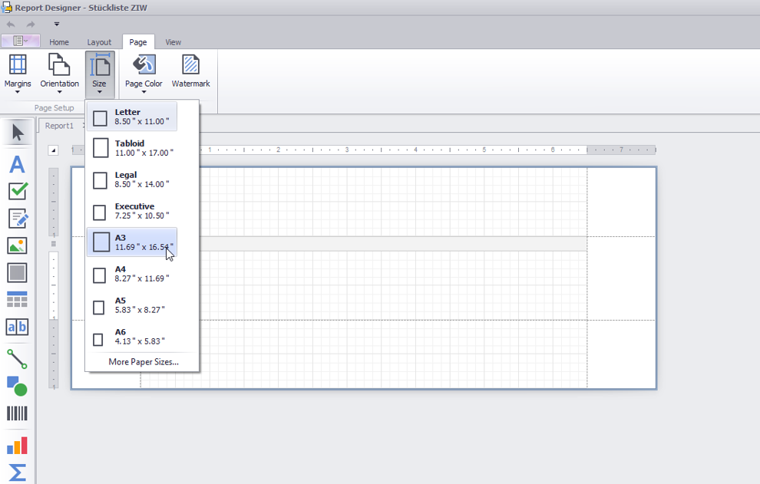Open the Page Color picker

tap(144, 74)
